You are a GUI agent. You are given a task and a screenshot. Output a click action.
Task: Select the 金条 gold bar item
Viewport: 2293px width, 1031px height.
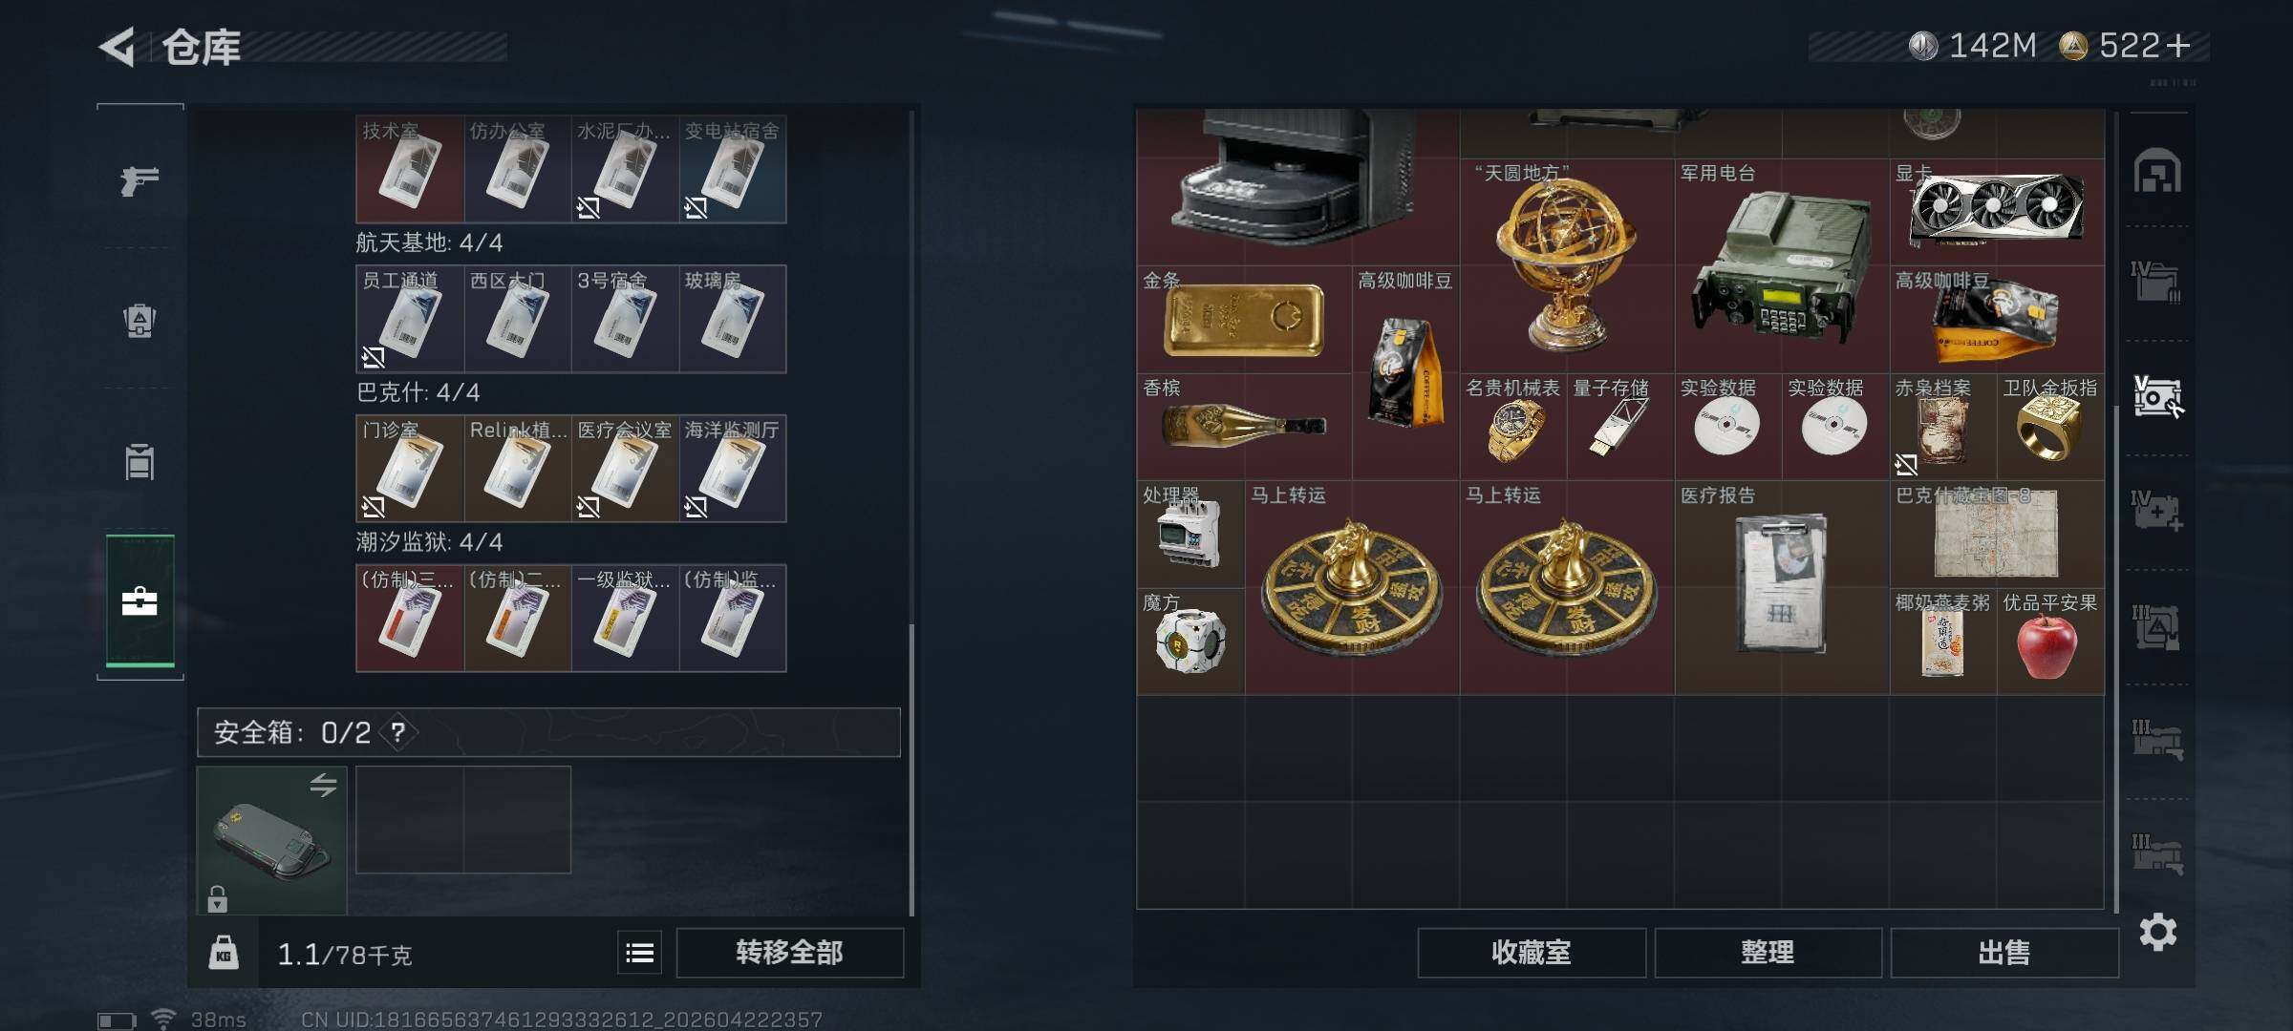click(x=1244, y=319)
